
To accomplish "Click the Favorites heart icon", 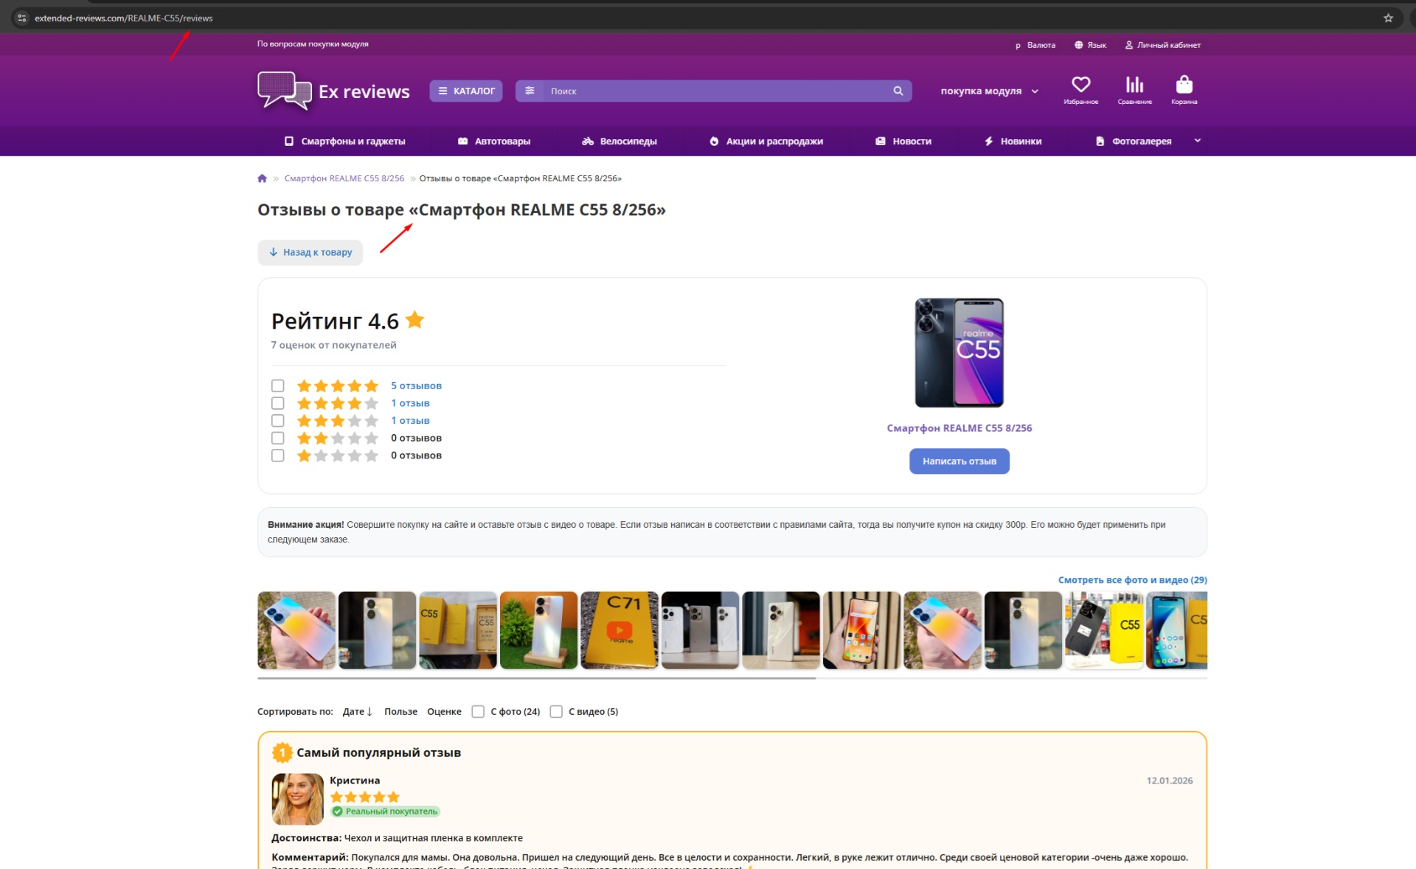I will coord(1080,85).
